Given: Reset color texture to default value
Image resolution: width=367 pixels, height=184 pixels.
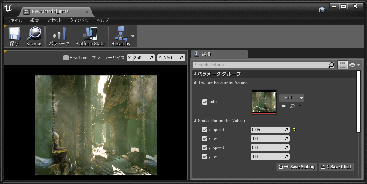Looking at the screenshot, I should click(300, 106).
